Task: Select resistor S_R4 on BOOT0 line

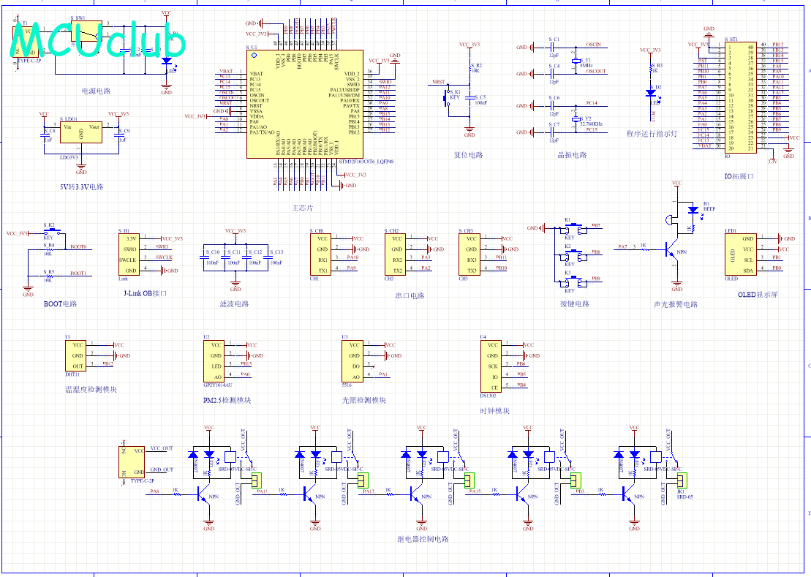Action: pyautogui.click(x=48, y=249)
